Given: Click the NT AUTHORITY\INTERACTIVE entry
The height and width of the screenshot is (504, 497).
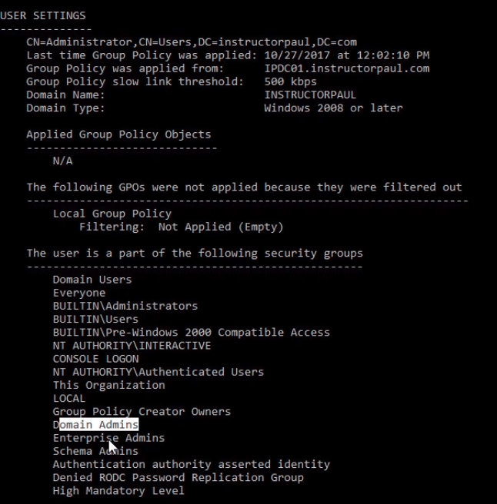Looking at the screenshot, I should (x=132, y=346).
